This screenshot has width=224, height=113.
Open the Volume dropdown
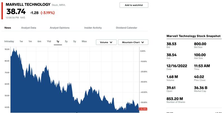click(106, 42)
